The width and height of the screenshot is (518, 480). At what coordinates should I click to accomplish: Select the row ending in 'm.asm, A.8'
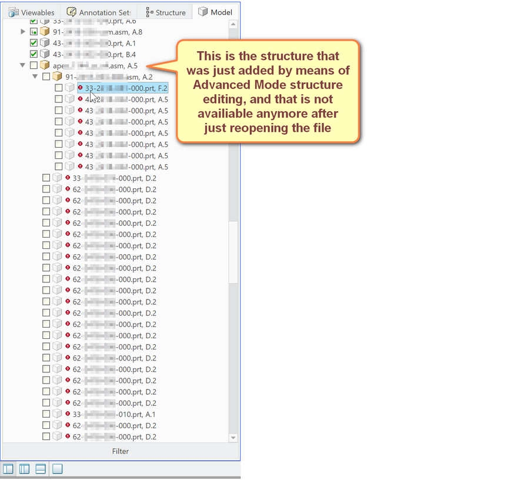click(x=98, y=32)
